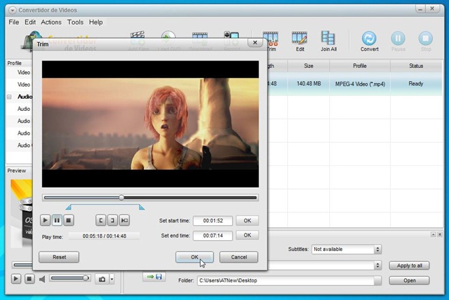Mark trim end point bracket icon
This screenshot has height=300, width=449.
[112, 220]
